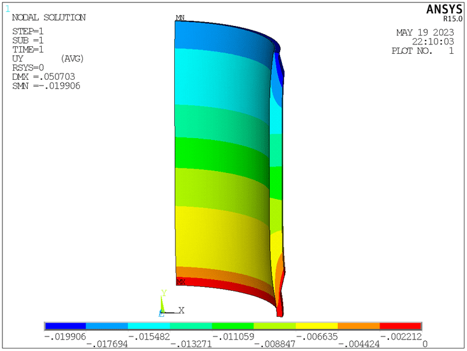Pick the cyan legend color band
The height and width of the screenshot is (351, 467).
coord(149,326)
